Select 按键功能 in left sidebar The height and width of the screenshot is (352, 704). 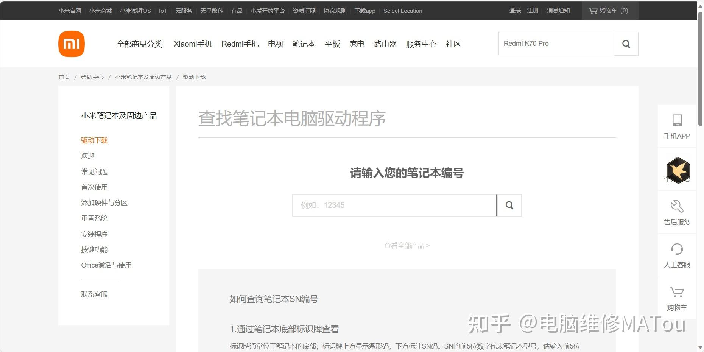point(94,250)
